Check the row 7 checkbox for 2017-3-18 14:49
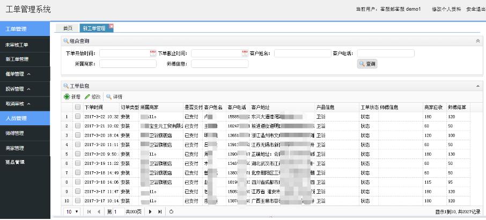 (x=78, y=172)
